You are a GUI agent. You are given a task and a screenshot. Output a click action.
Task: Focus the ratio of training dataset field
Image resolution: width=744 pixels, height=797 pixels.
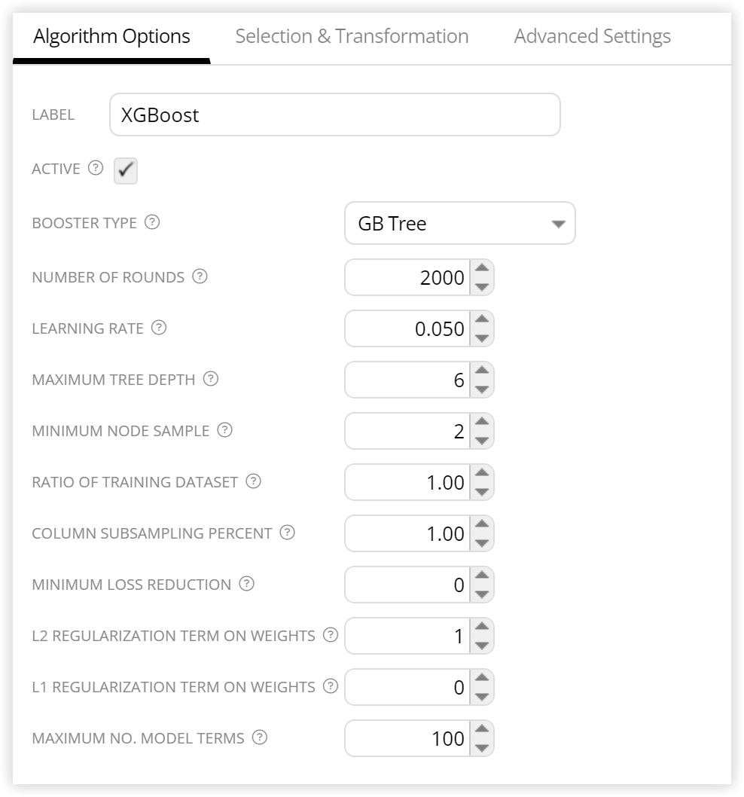tap(407, 482)
